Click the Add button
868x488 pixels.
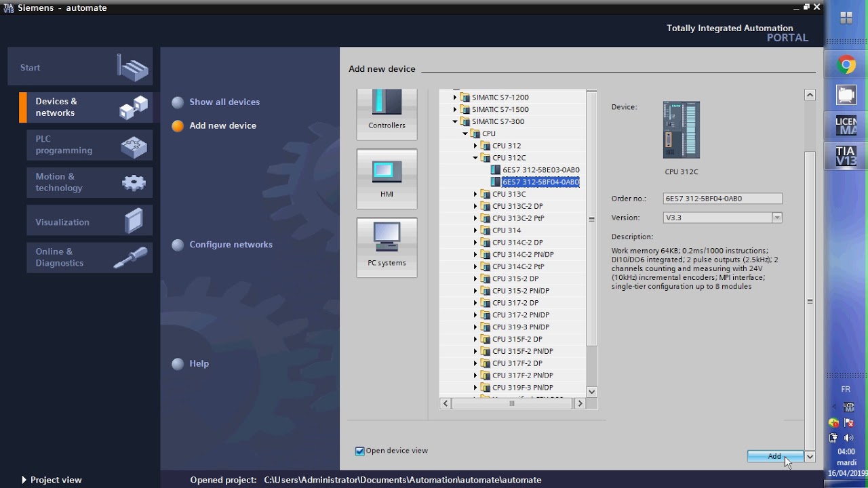[x=775, y=456]
